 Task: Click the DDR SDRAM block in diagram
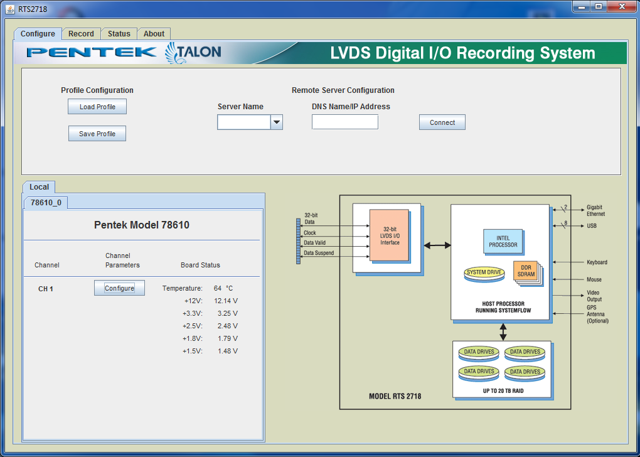526,271
